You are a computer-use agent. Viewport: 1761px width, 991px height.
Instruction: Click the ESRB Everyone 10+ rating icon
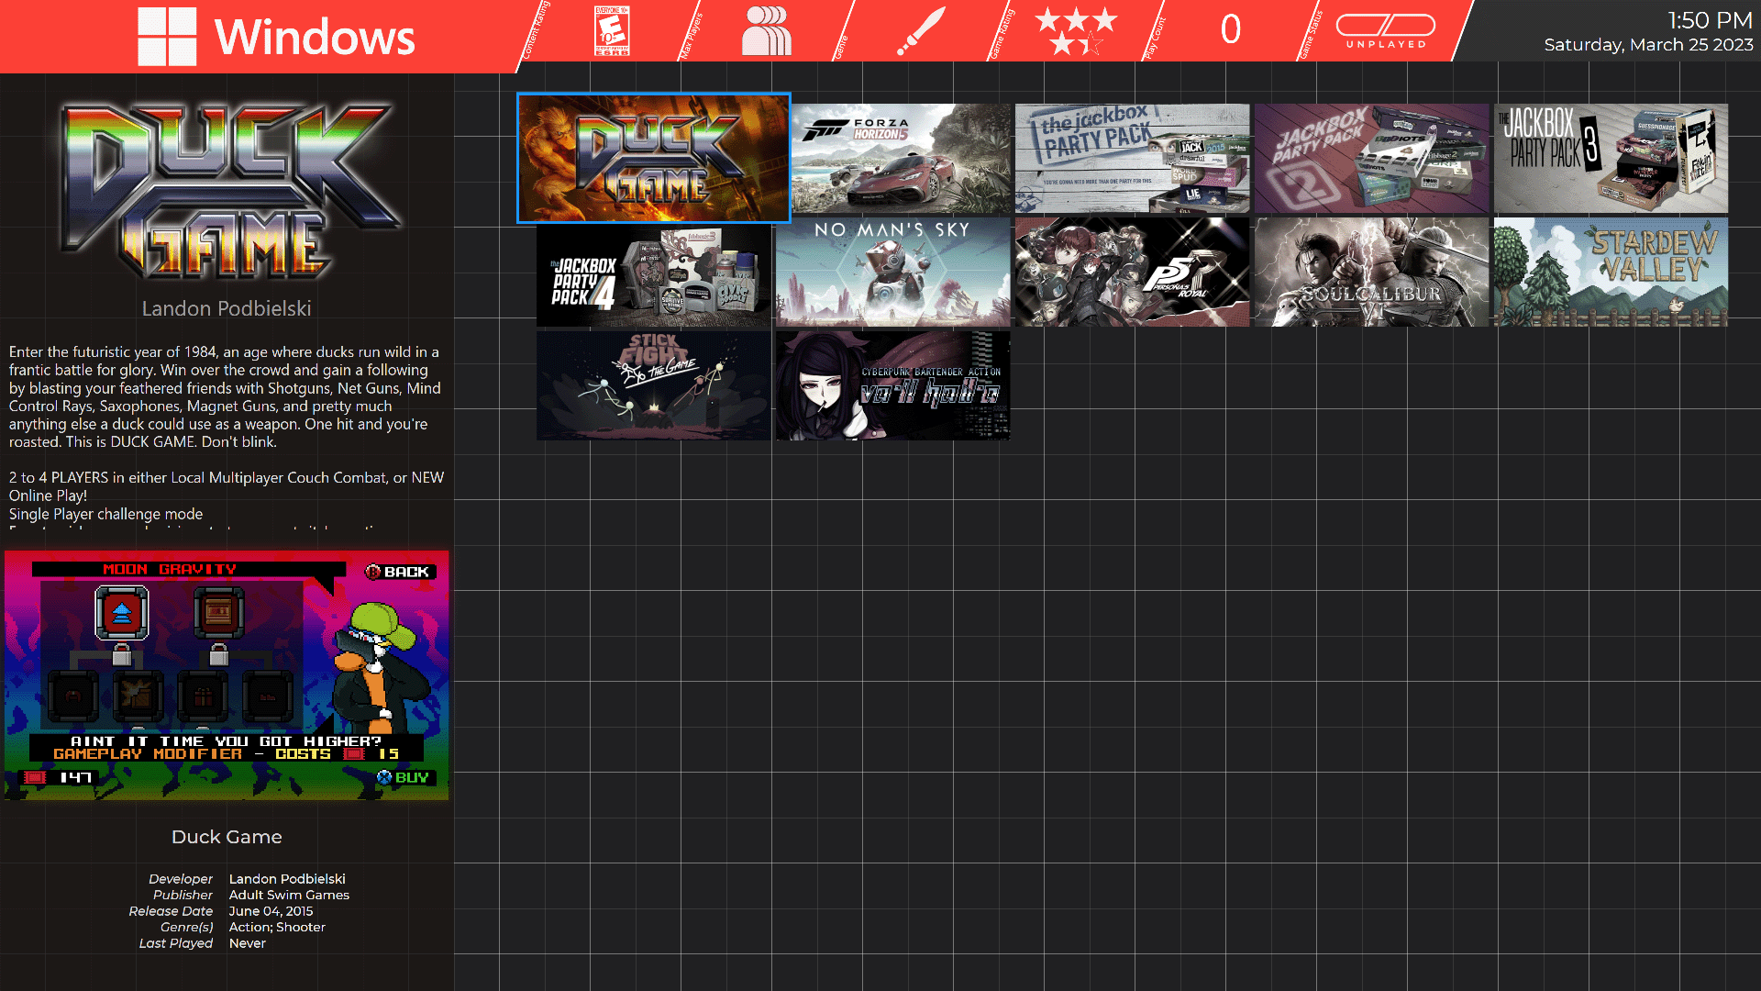coord(612,30)
